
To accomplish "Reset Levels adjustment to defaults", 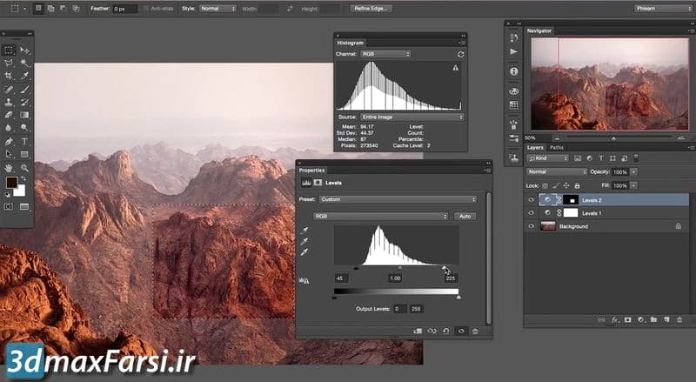I will pyautogui.click(x=446, y=332).
